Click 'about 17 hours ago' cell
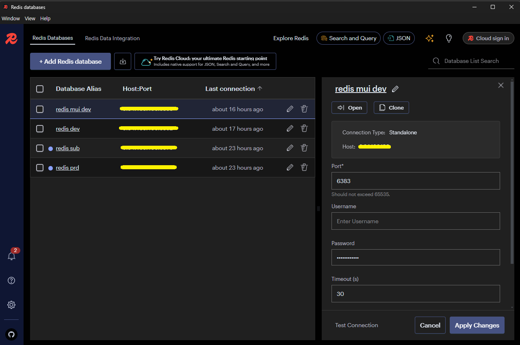Screen dimensions: 520x345 click(238, 129)
